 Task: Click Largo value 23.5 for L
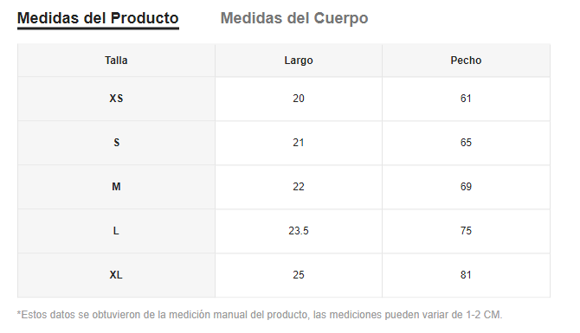point(299,231)
